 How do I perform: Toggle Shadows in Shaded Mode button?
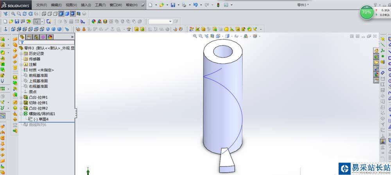click(x=73, y=14)
